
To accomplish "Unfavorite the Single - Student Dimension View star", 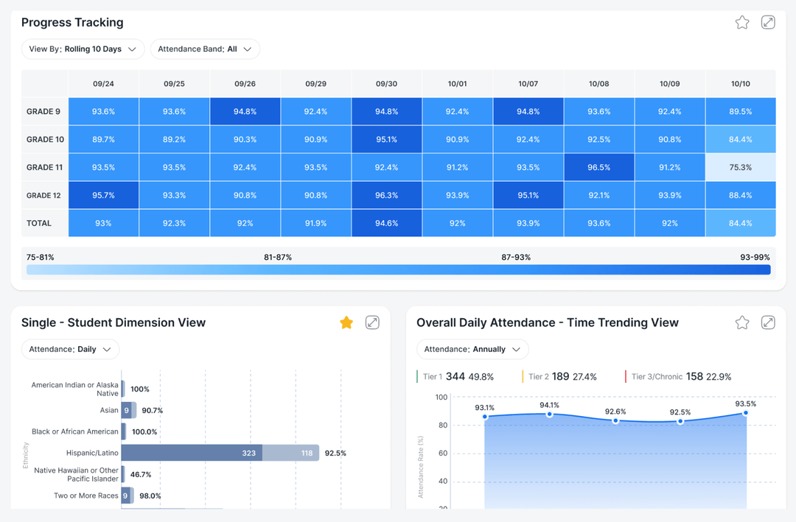I will click(346, 322).
